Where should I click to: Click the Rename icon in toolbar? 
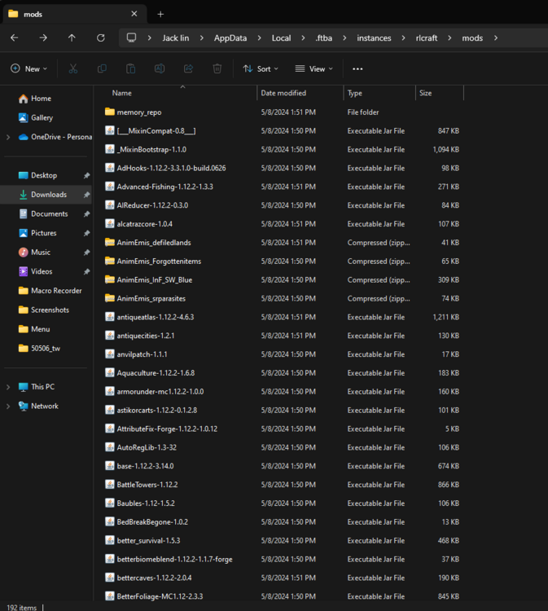click(x=160, y=69)
